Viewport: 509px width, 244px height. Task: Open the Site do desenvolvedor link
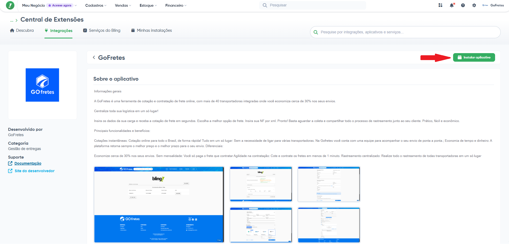coord(35,171)
